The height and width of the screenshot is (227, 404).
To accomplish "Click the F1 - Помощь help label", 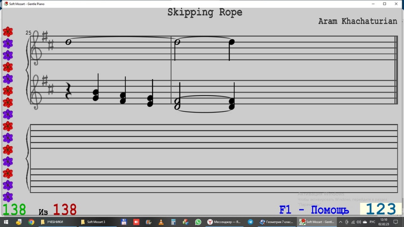I will pos(314,210).
